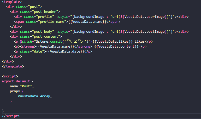
Task: Click {{VuestaData.name}} inside span
Action: point(87,22)
